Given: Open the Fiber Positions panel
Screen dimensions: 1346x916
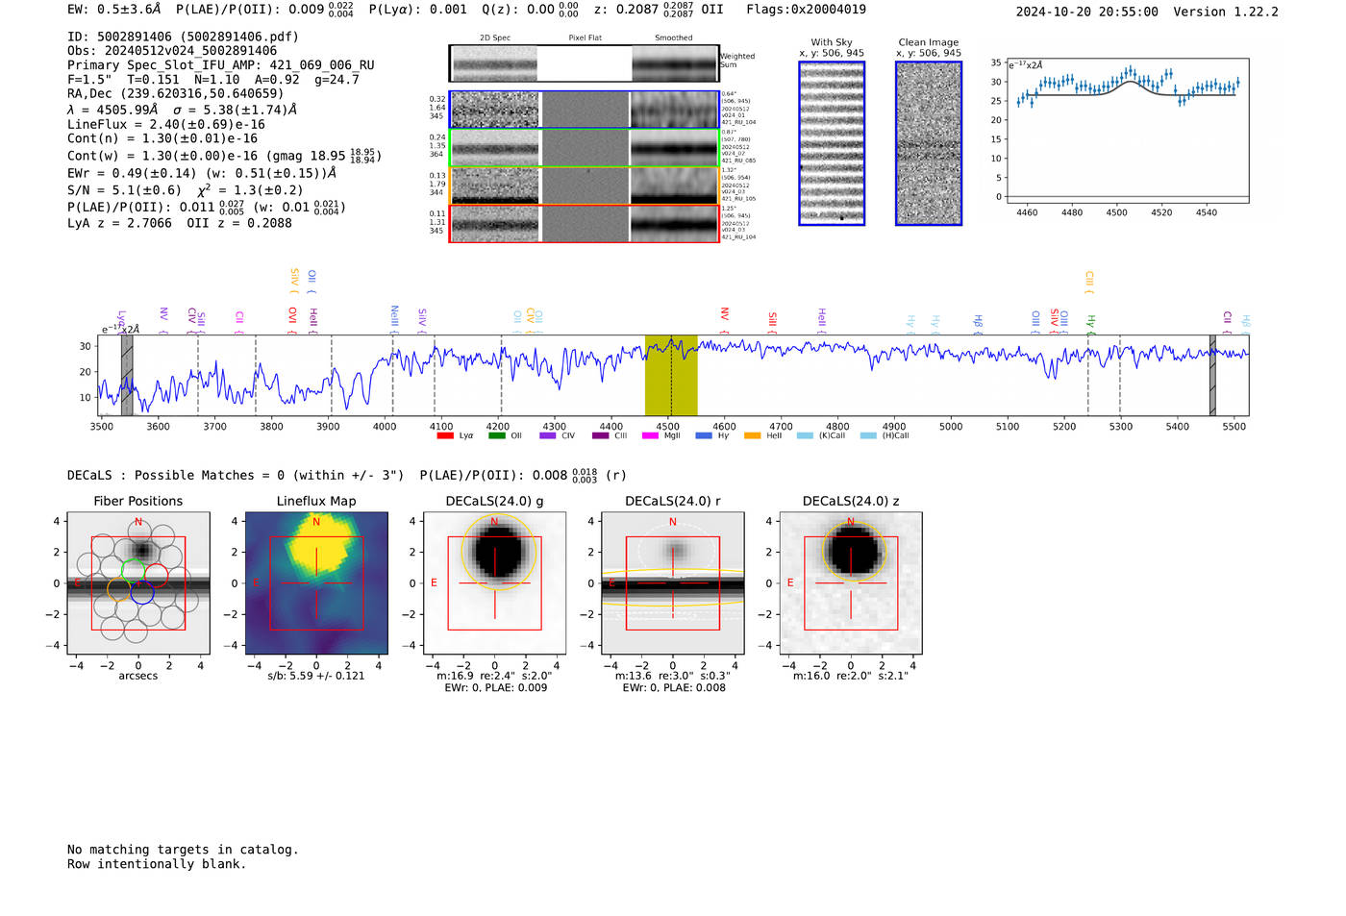Looking at the screenshot, I should 138,583.
